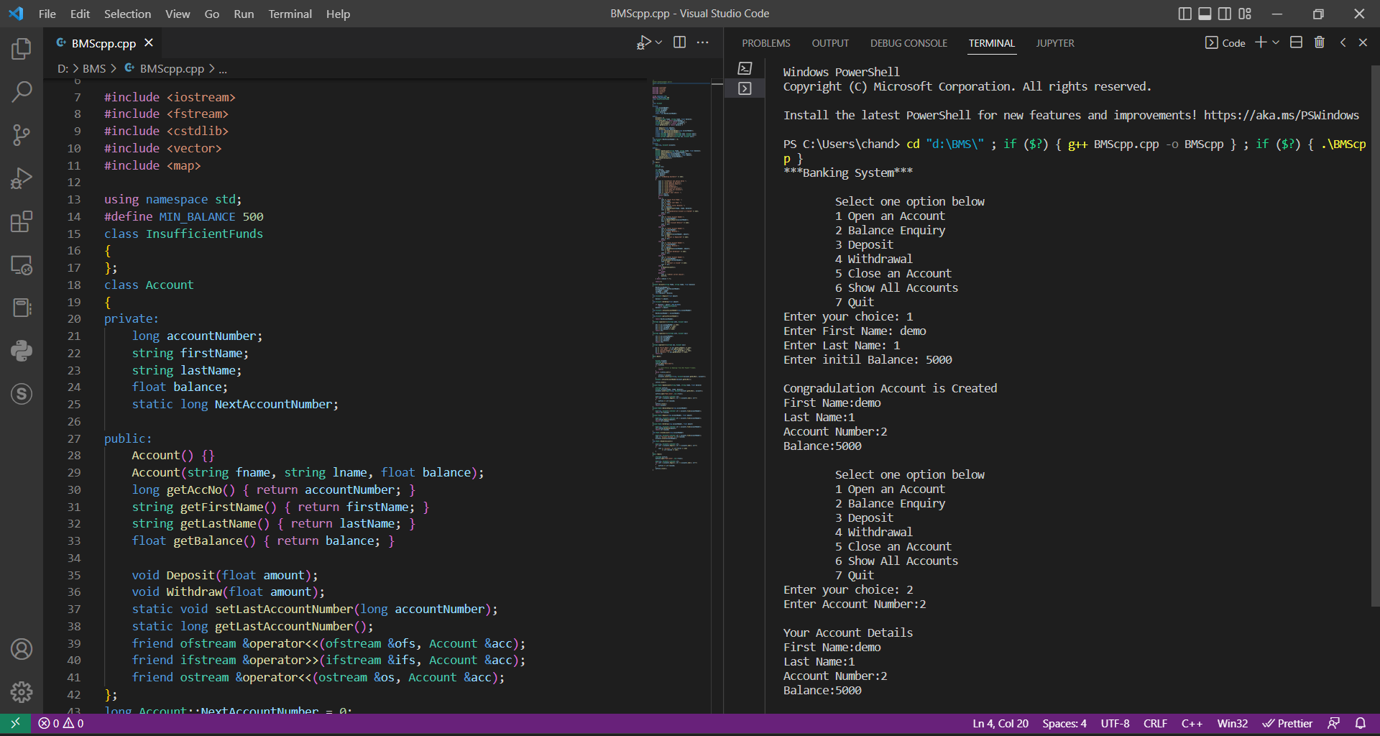The width and height of the screenshot is (1380, 736).
Task: Open the Explorer view in activity bar
Action: tap(22, 49)
